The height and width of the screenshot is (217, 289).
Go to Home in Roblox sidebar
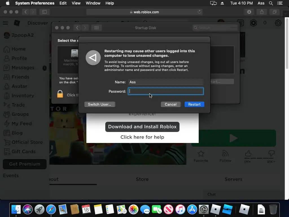point(15,49)
